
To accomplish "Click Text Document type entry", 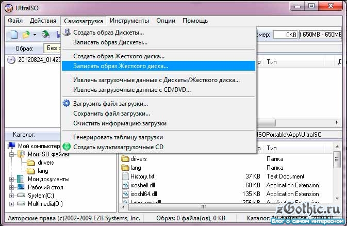I will (x=286, y=176).
